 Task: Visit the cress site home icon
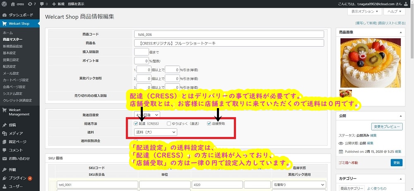[13, 4]
